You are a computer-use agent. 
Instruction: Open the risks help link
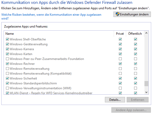(51, 16)
